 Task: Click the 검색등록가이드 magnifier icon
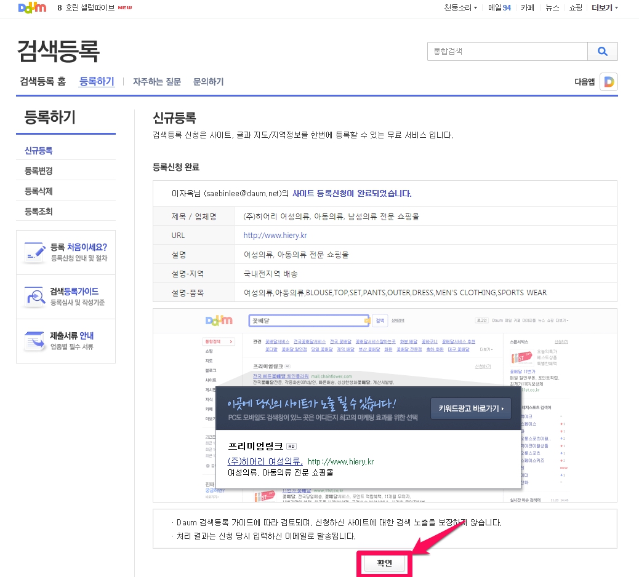(34, 296)
